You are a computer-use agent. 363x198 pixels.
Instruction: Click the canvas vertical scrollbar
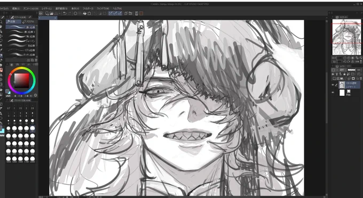click(327, 97)
